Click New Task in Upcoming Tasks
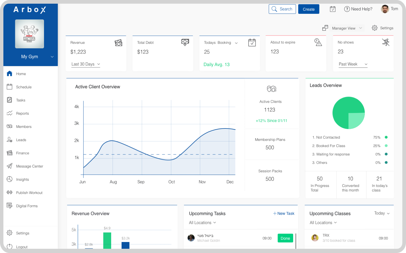The width and height of the screenshot is (406, 253). [284, 213]
